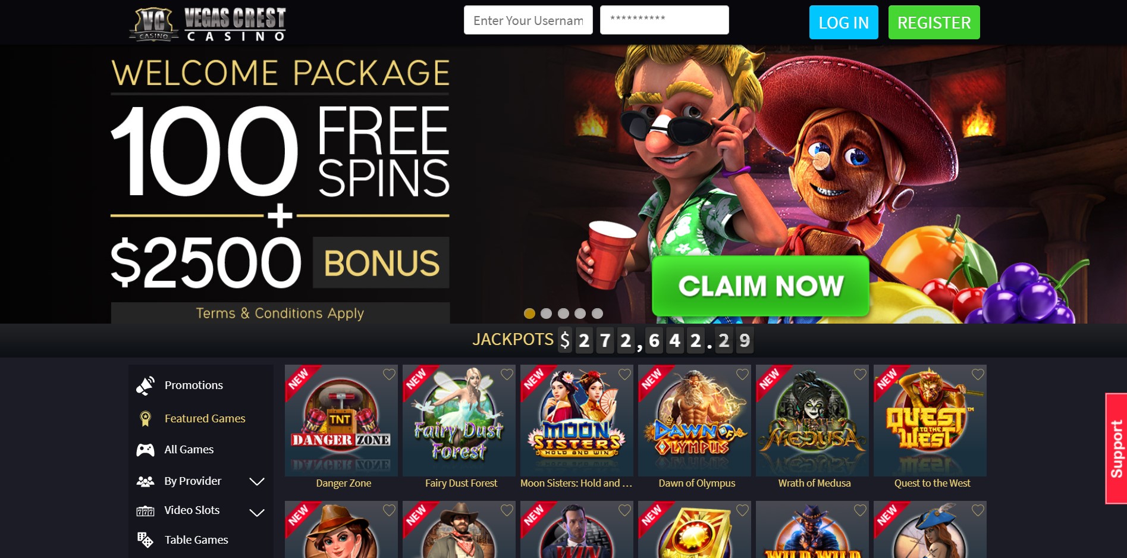Screen dimensions: 1127x558
Task: Open the Wrath of Medusa game thumbnail
Action: 812,421
